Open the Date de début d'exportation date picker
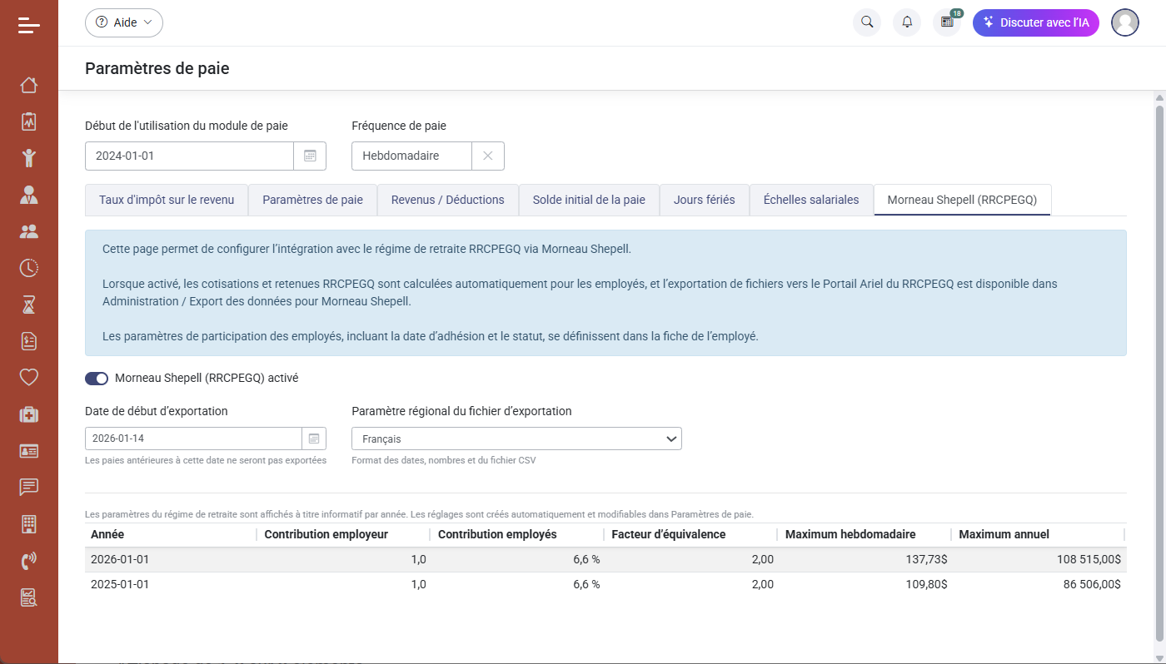Viewport: 1166px width, 664px height. (313, 438)
